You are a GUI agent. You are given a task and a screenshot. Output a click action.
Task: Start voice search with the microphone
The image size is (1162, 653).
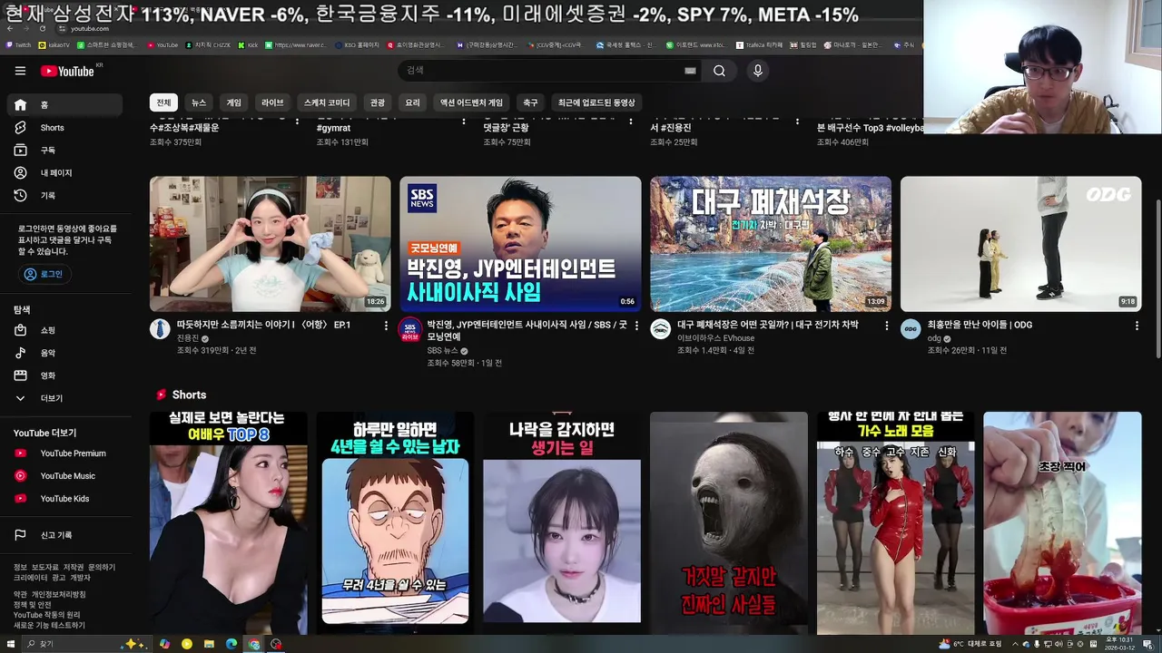(x=758, y=71)
